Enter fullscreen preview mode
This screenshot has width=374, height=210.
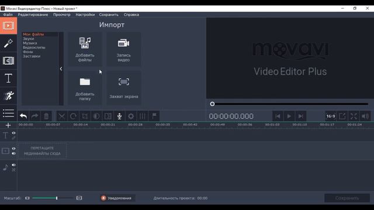(354, 116)
